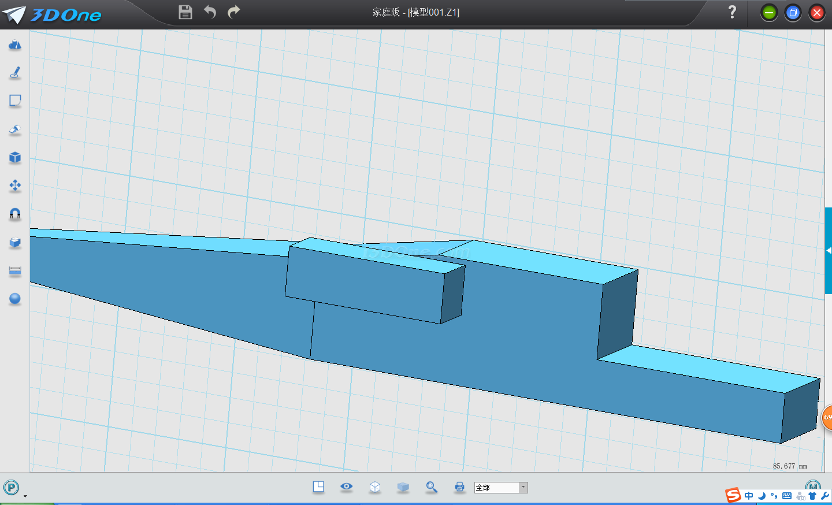Screen dimensions: 832x505
Task: Open the 3DOne logo main menu
Action: pyautogui.click(x=52, y=14)
